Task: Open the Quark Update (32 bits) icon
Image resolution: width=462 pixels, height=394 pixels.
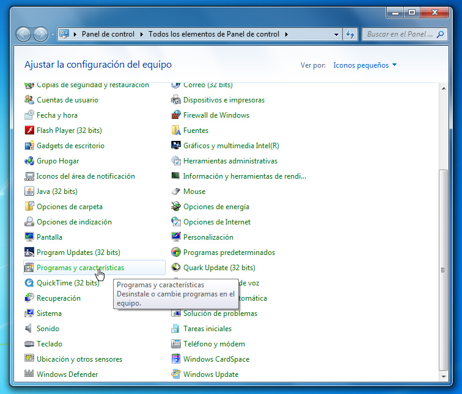Action: click(176, 268)
